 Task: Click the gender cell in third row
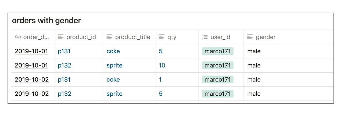point(254,80)
